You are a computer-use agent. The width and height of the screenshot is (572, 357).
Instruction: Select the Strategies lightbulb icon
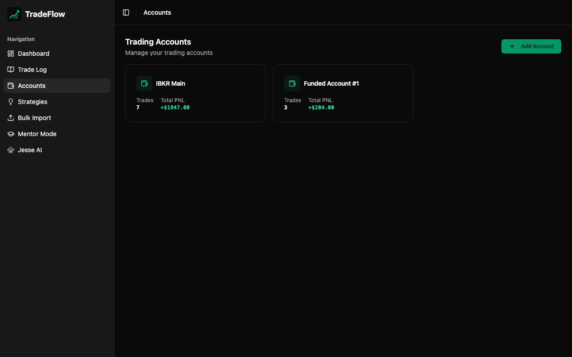[11, 102]
